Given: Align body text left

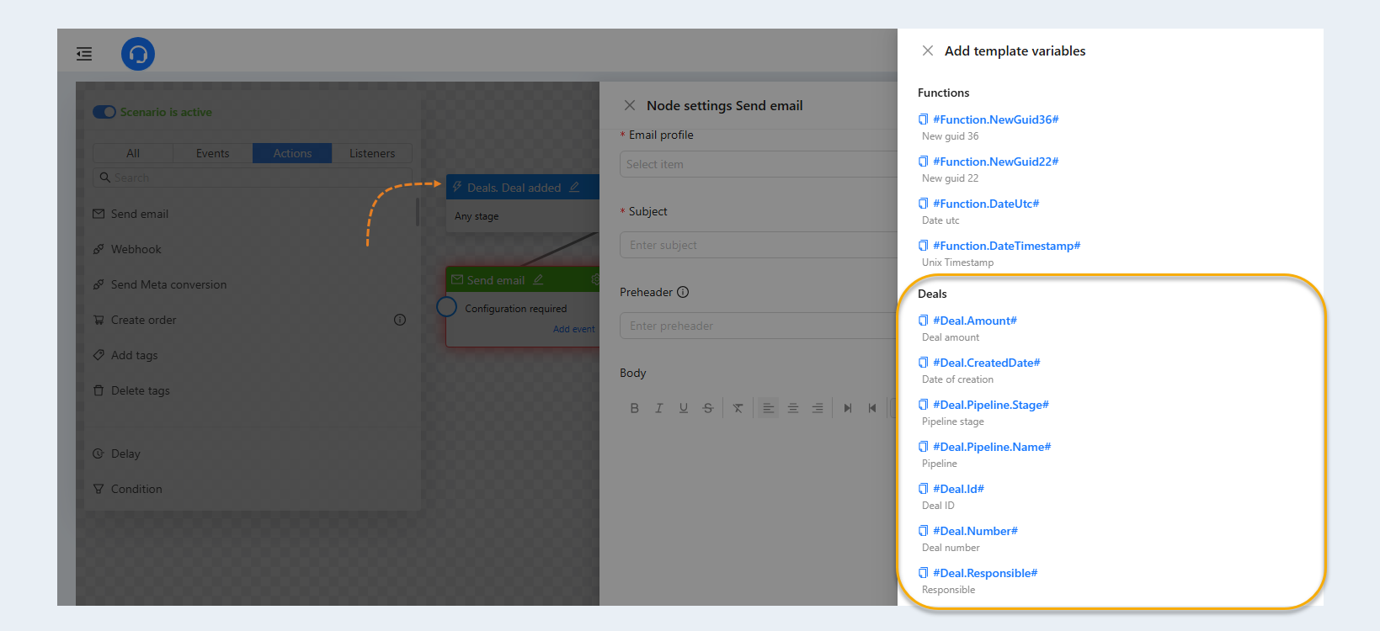Looking at the screenshot, I should click(768, 408).
